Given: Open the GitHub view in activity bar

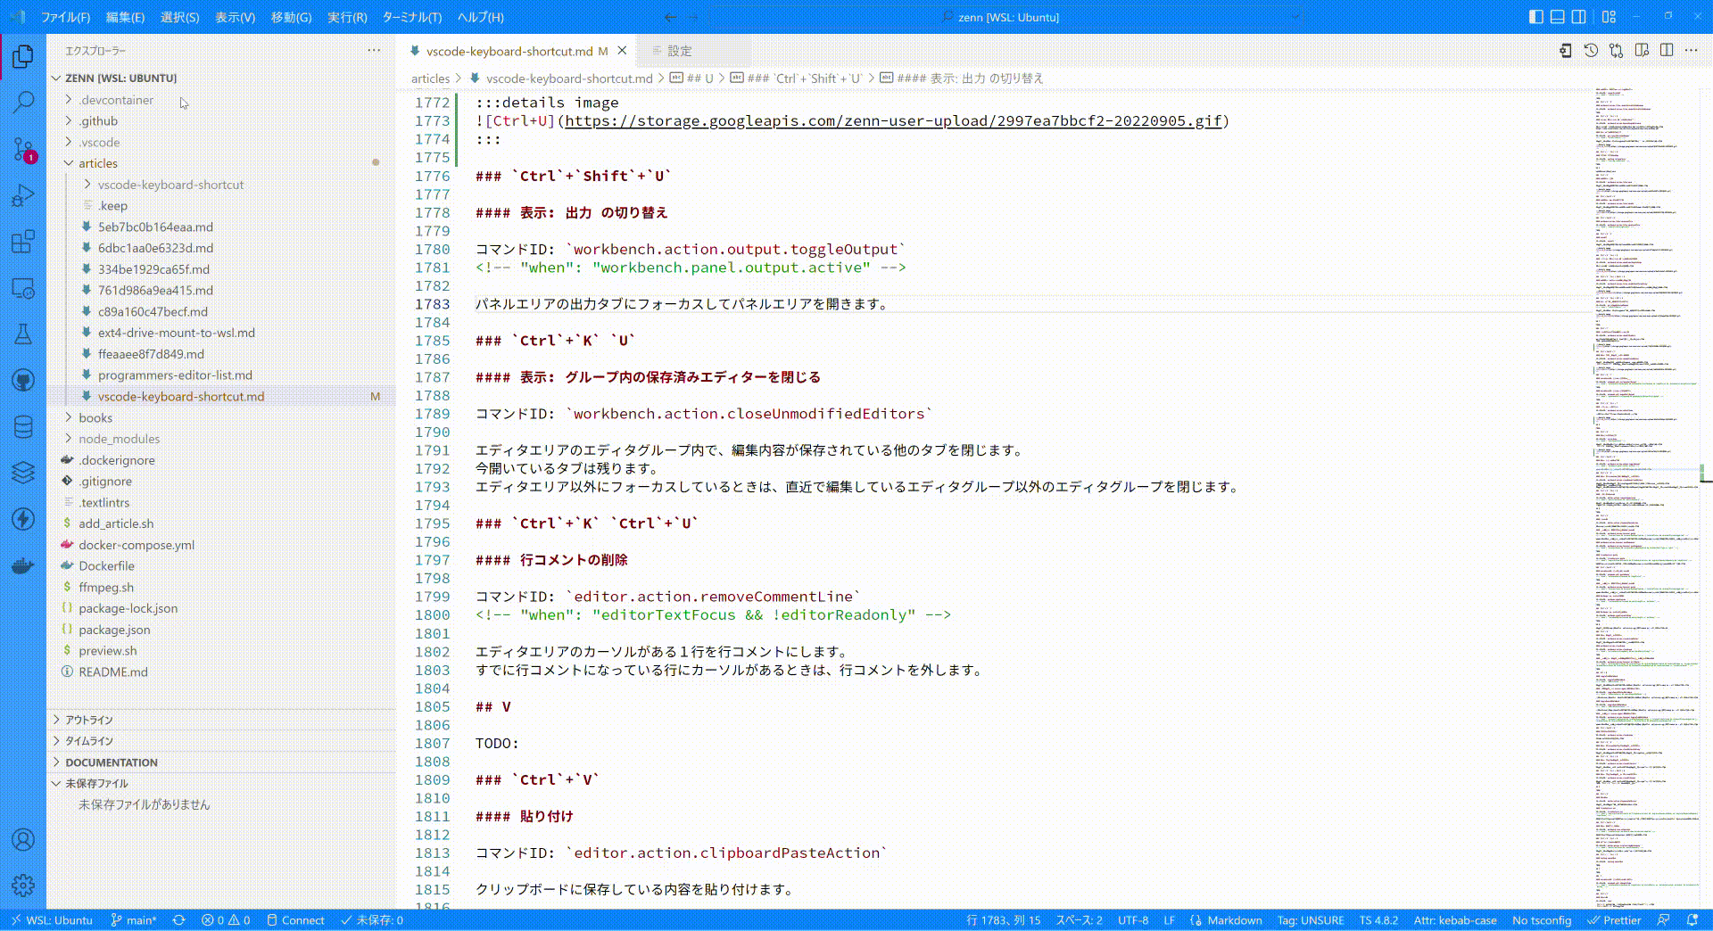Looking at the screenshot, I should click(x=23, y=381).
